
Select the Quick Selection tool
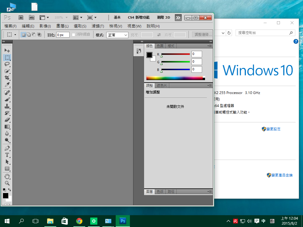coord(7,71)
